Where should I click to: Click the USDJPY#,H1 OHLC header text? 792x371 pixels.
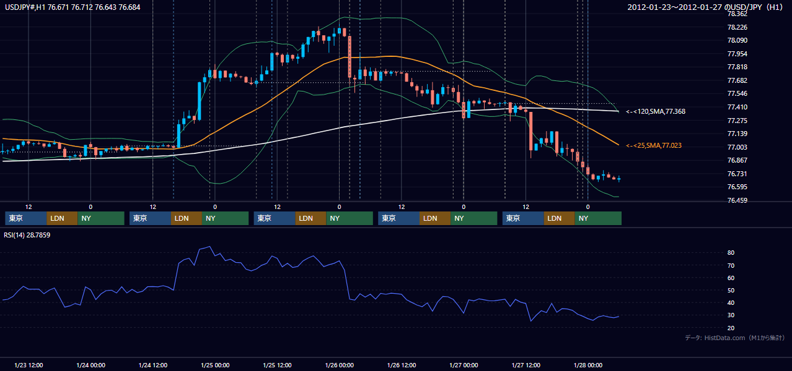(72, 7)
